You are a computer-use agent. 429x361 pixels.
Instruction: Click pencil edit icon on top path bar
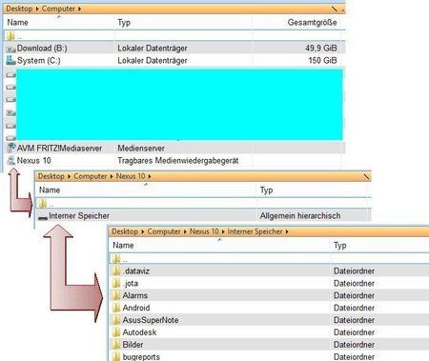[335, 9]
